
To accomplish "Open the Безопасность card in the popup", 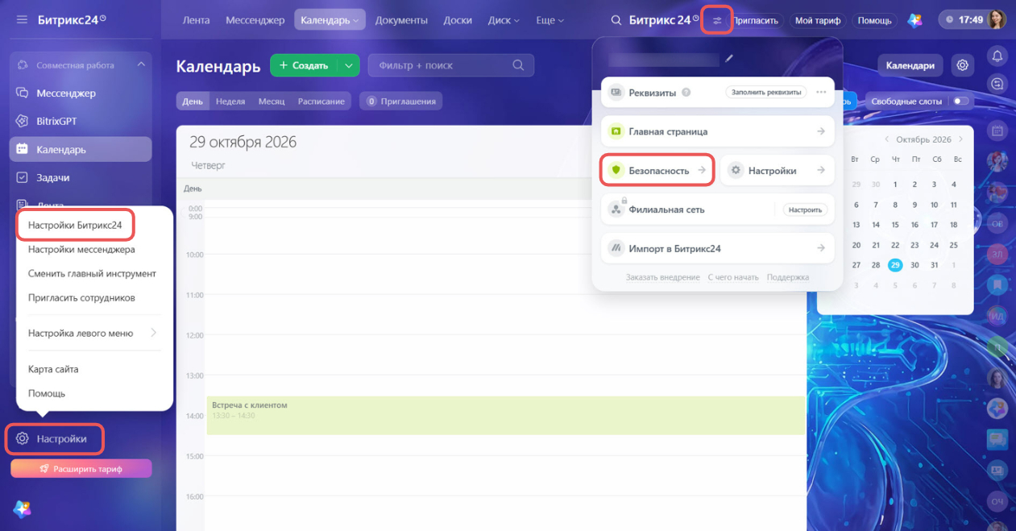I will pos(657,171).
